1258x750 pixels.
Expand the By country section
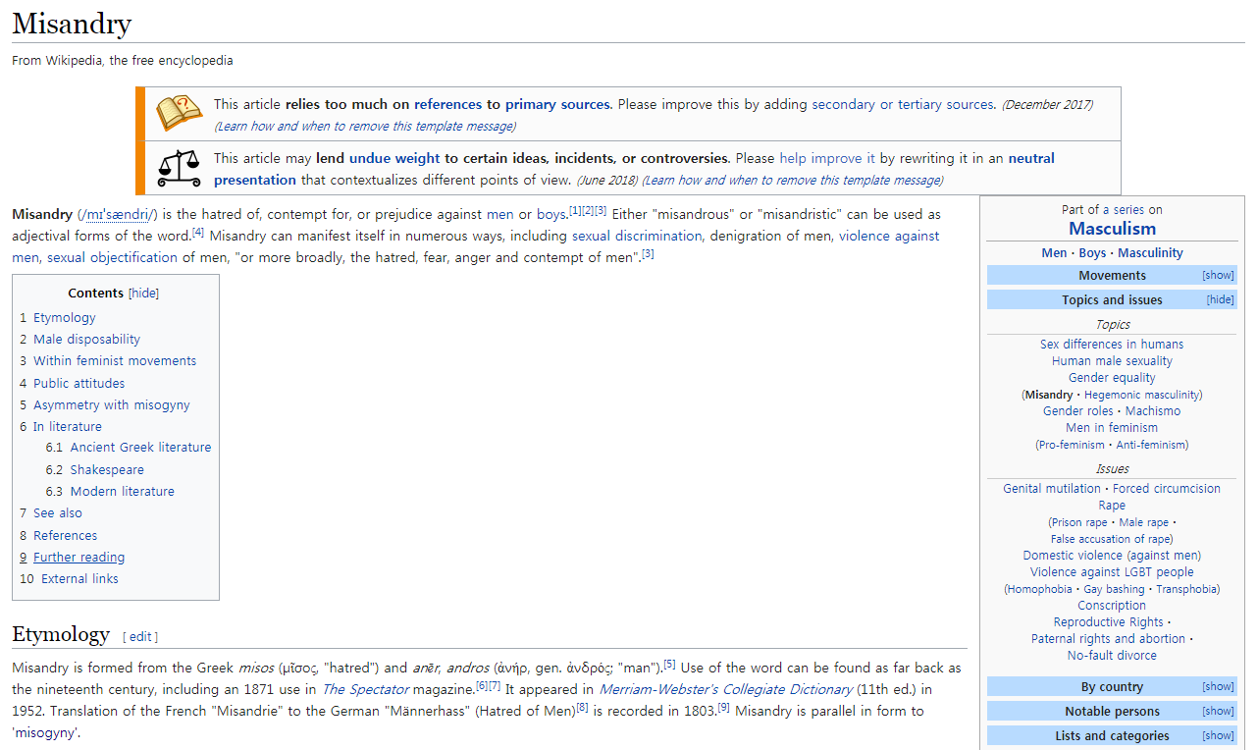click(x=1218, y=687)
